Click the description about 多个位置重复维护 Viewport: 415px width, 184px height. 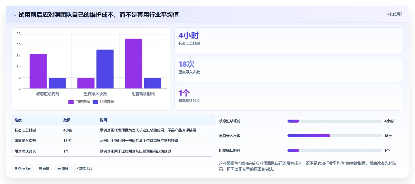(x=139, y=140)
